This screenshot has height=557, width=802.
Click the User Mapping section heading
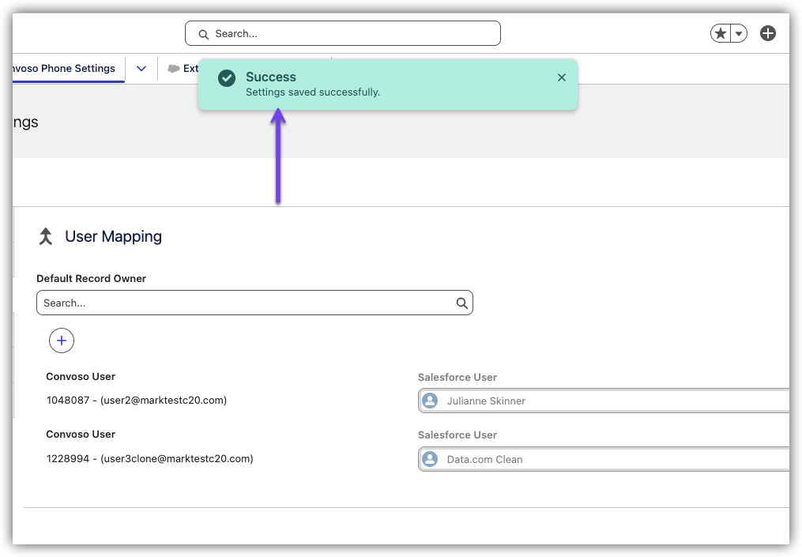(113, 236)
